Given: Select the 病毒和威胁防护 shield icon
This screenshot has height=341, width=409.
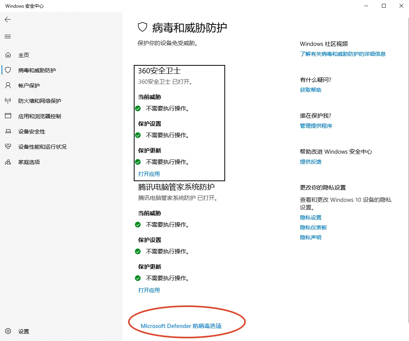Looking at the screenshot, I should [x=8, y=70].
